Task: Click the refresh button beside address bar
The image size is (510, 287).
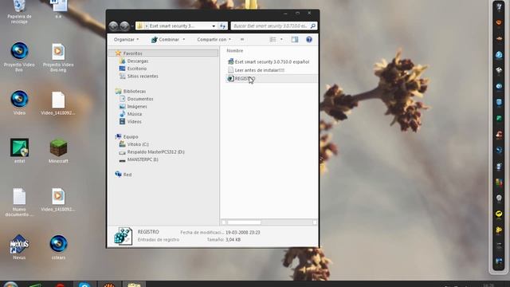Action: (223, 26)
